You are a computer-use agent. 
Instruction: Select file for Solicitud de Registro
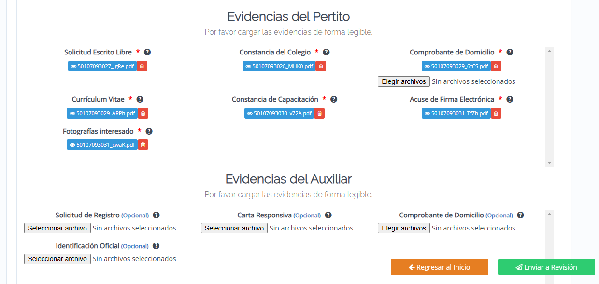(57, 228)
